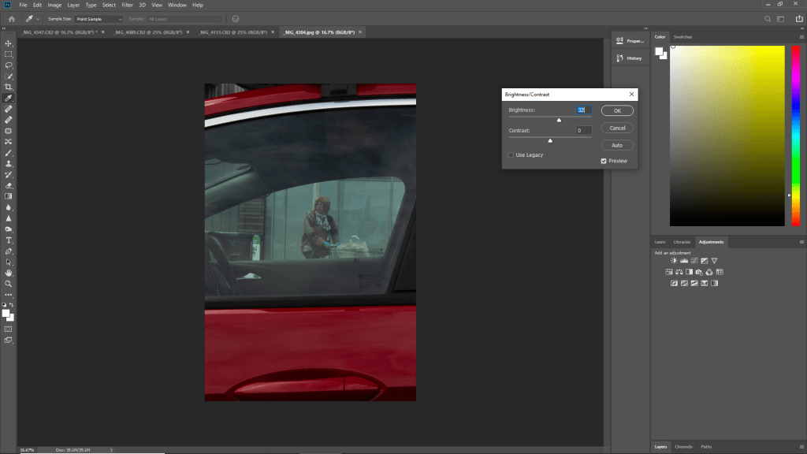Click OK in Brightness/Contrast dialog

point(617,110)
